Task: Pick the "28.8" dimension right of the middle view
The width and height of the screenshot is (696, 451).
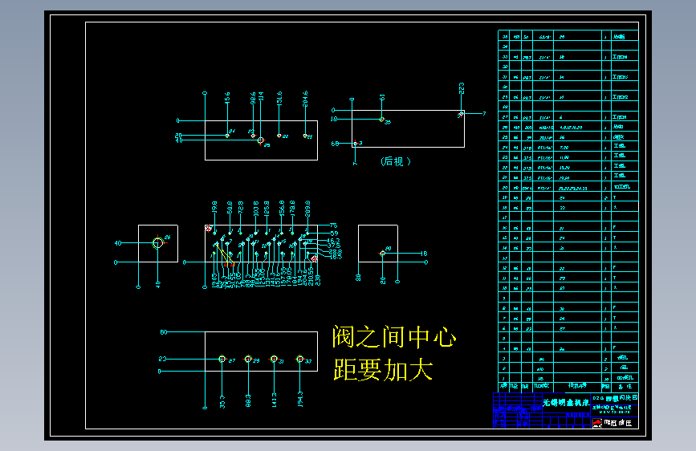Action: (335, 252)
